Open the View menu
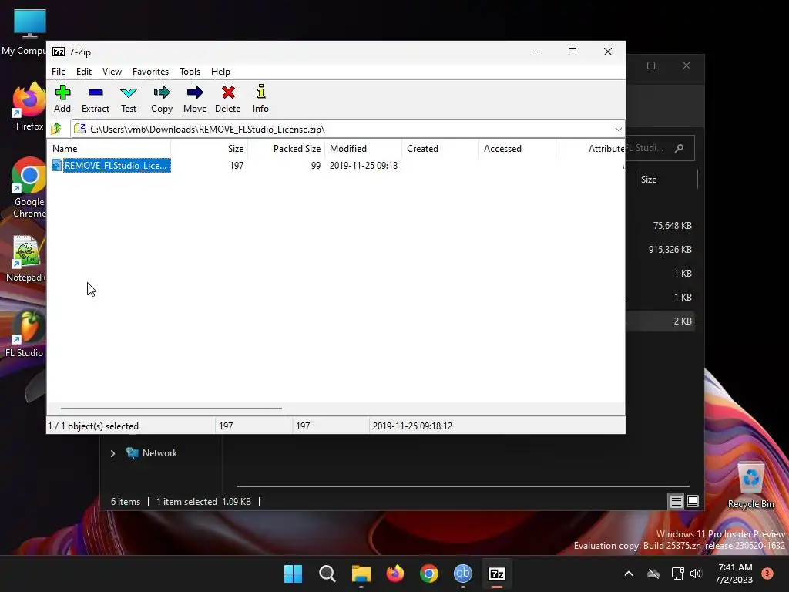789x592 pixels. point(112,72)
